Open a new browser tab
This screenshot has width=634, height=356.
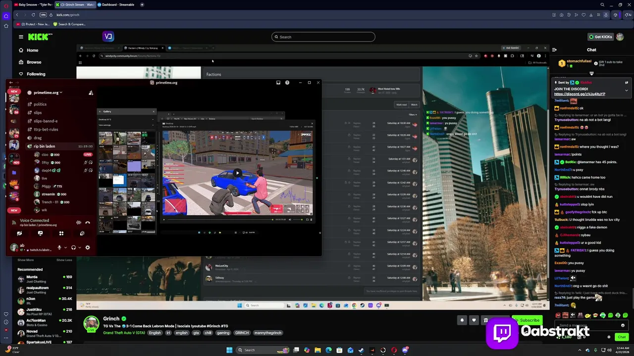[142, 4]
